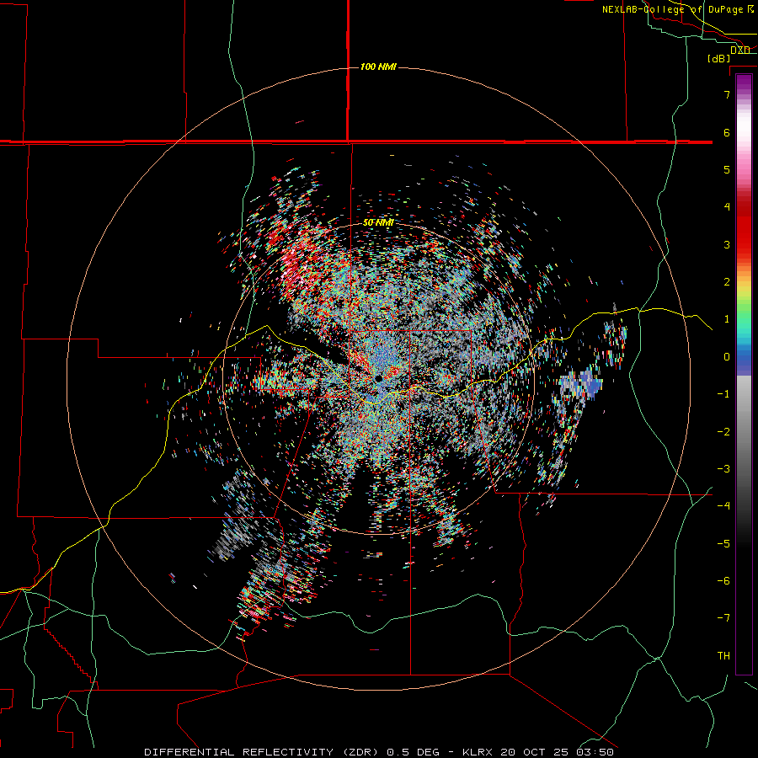Click the "0" scale label on colorbar
Image resolution: width=758 pixels, height=758 pixels.
(727, 357)
